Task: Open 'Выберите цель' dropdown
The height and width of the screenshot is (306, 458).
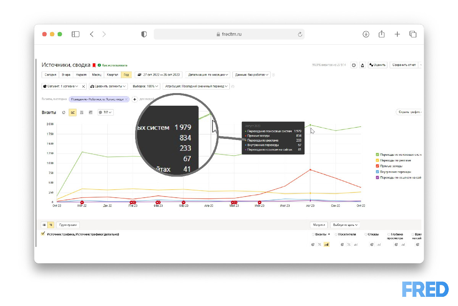Action: click(x=345, y=225)
